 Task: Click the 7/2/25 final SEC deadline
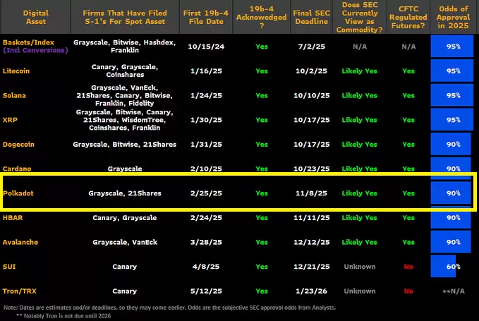click(x=312, y=47)
